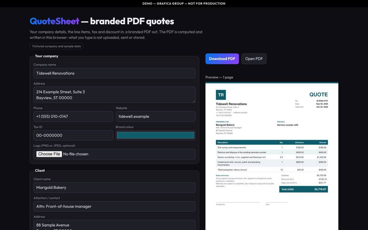Click the "Fictional company and sample data" badge
The height and width of the screenshot is (230, 368).
[56, 46]
